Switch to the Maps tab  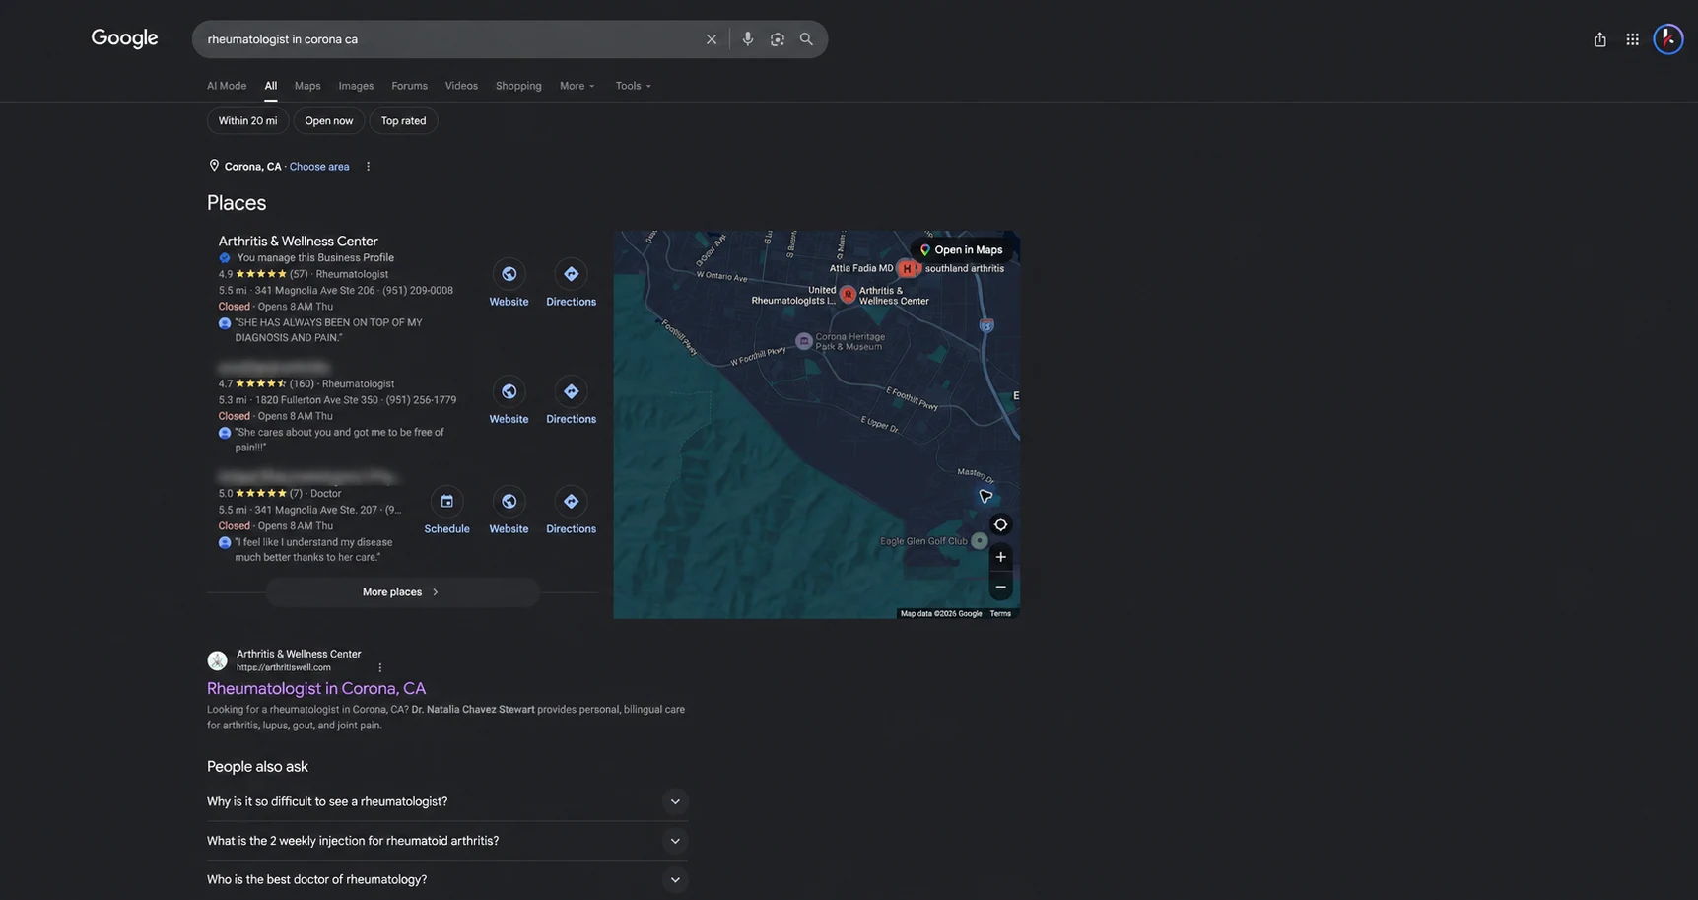[x=307, y=86]
